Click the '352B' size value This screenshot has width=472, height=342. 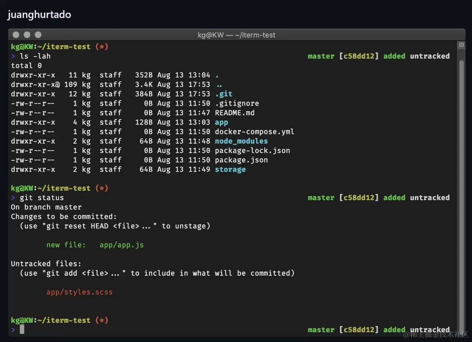[x=144, y=75]
